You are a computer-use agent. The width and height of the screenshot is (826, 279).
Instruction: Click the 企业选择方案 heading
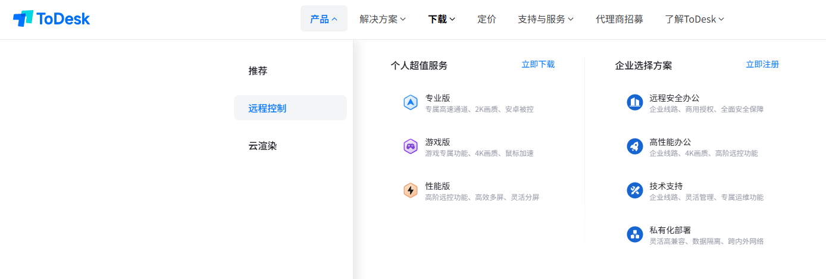[643, 65]
